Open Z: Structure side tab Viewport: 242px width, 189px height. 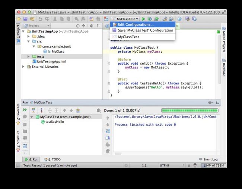click(x=18, y=141)
